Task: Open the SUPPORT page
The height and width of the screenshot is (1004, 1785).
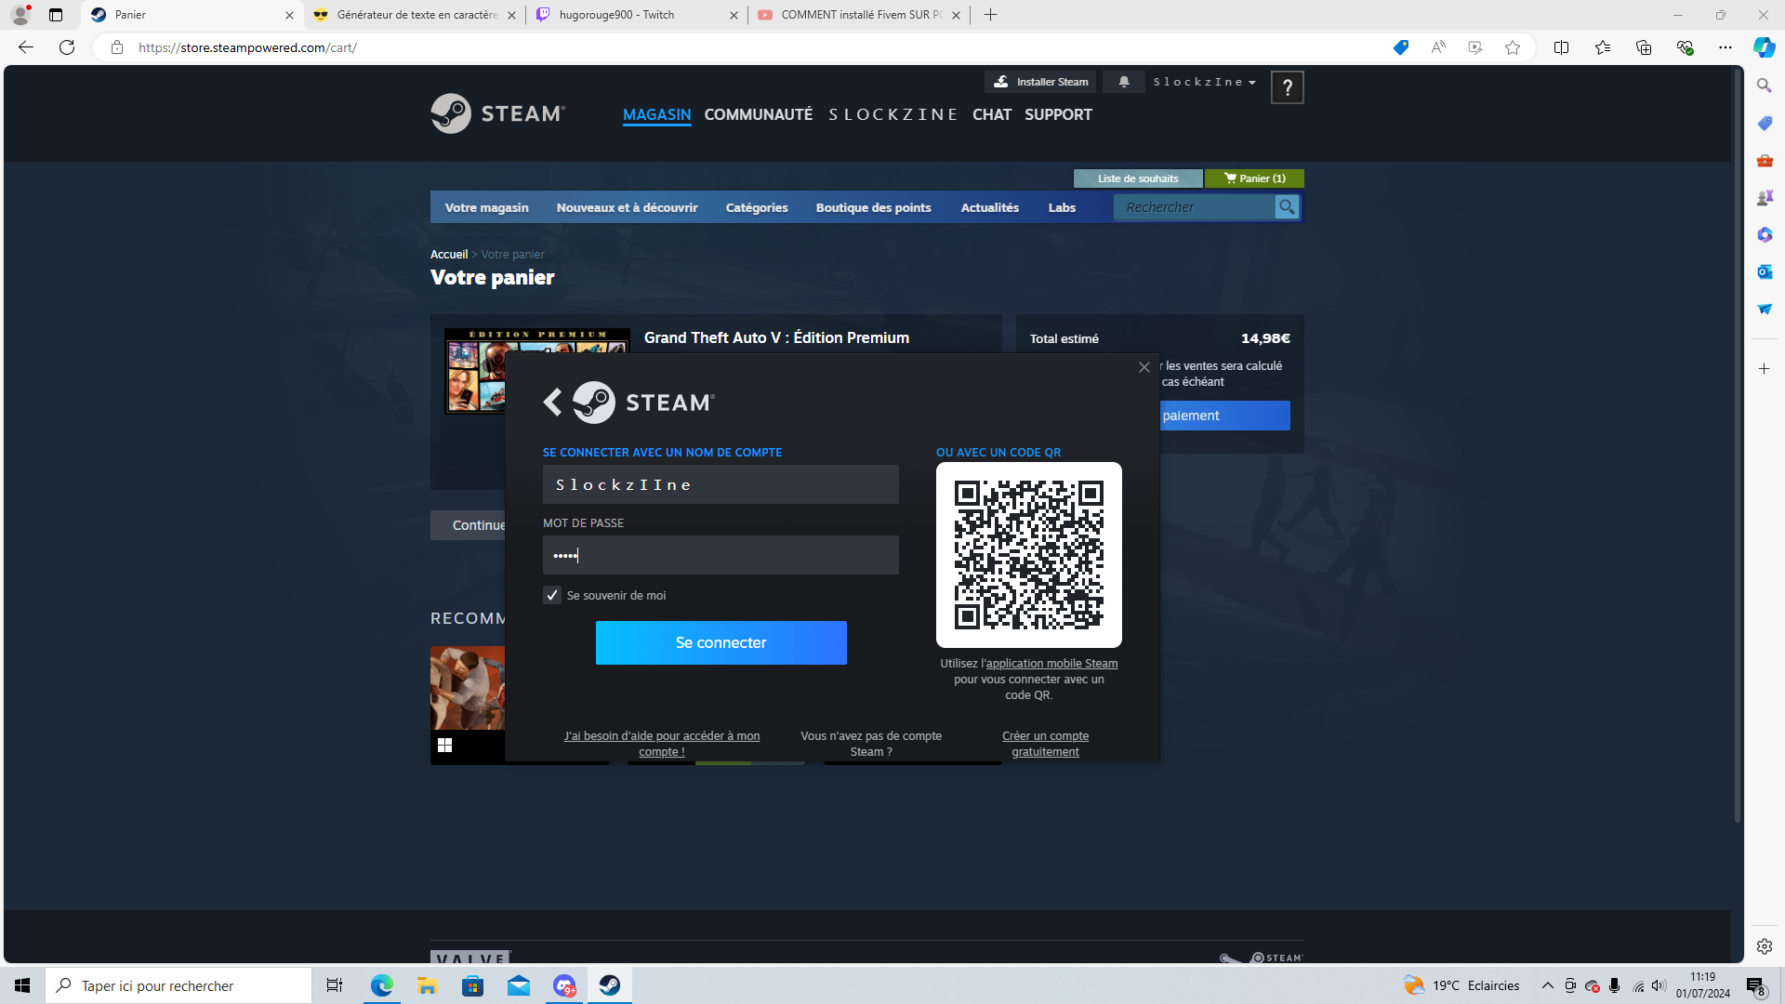Action: tap(1058, 114)
